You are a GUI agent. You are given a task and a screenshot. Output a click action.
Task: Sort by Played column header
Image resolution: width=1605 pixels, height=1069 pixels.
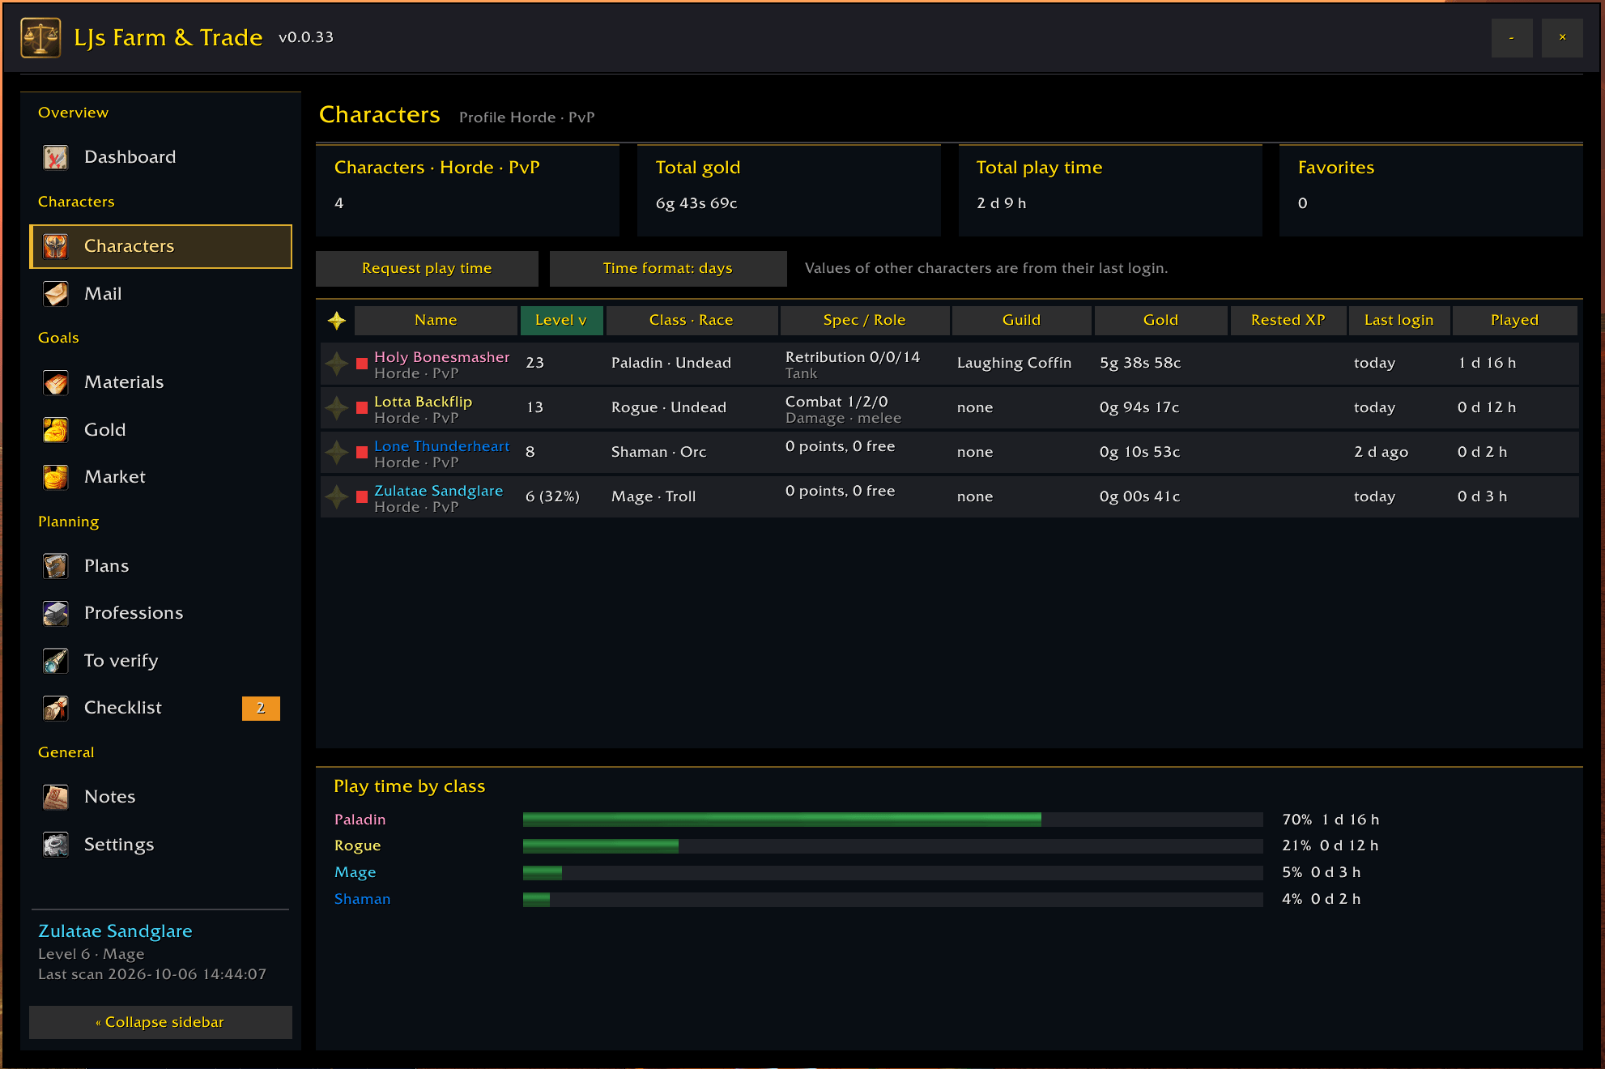1514,321
